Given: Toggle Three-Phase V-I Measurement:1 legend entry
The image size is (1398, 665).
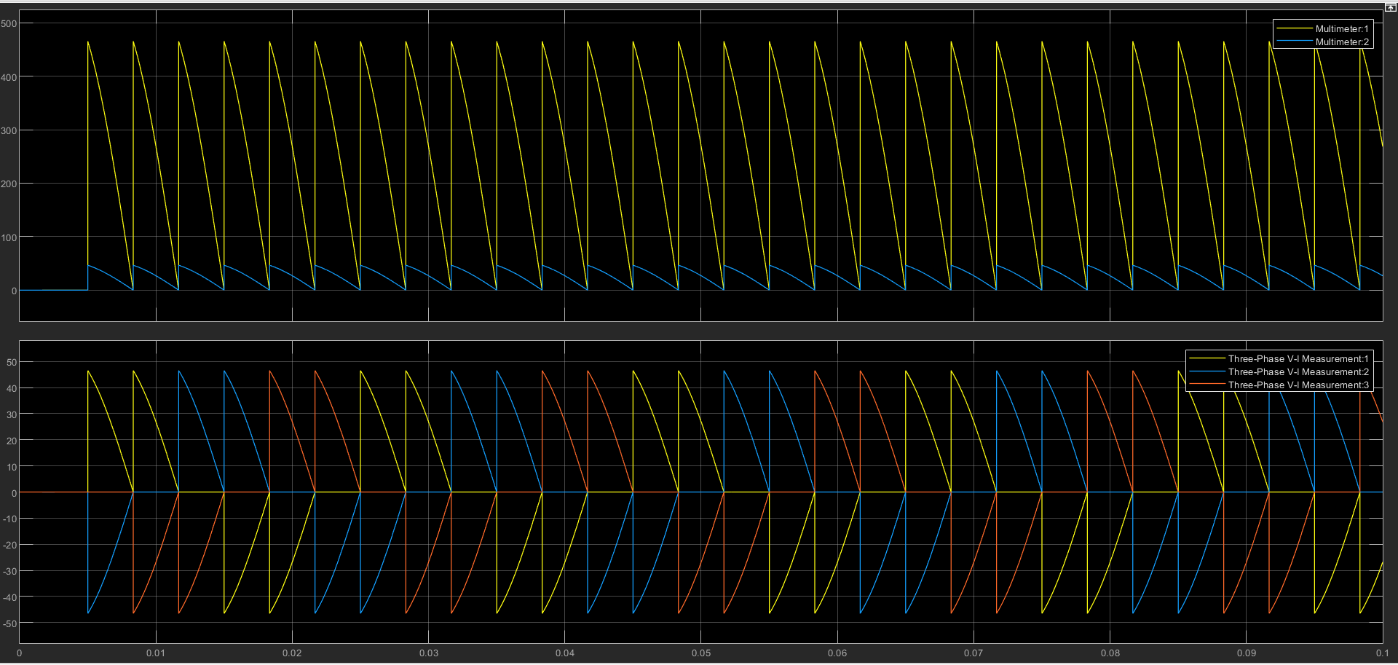Looking at the screenshot, I should [1279, 358].
